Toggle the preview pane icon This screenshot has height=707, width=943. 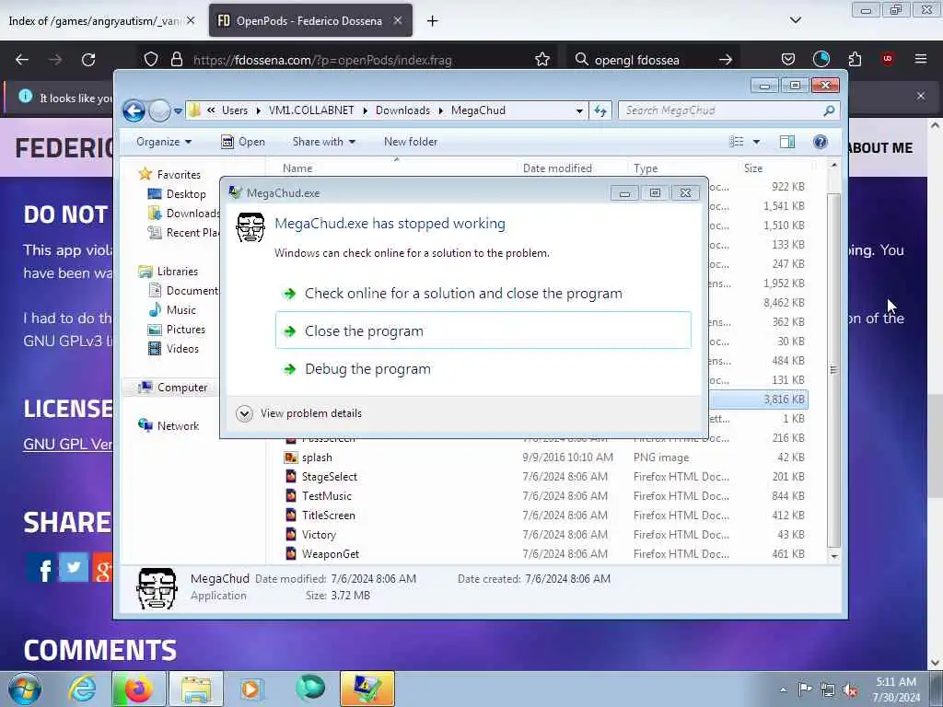point(787,142)
